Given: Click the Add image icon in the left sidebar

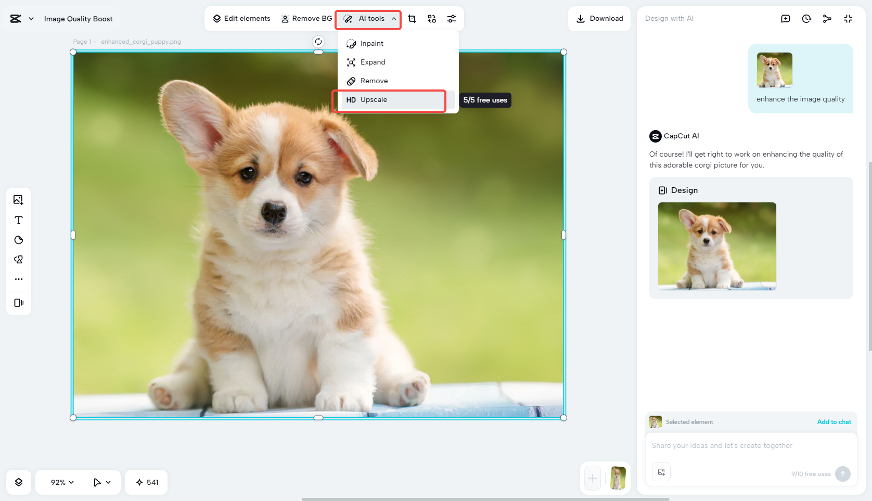Looking at the screenshot, I should (18, 199).
